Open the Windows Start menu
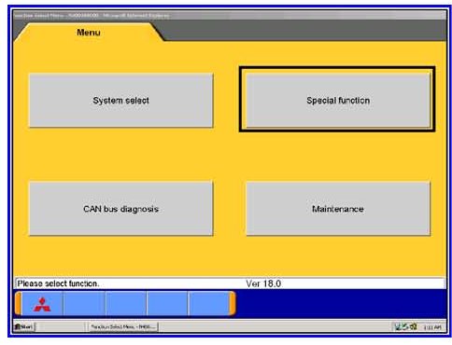The height and width of the screenshot is (345, 452). [x=24, y=326]
